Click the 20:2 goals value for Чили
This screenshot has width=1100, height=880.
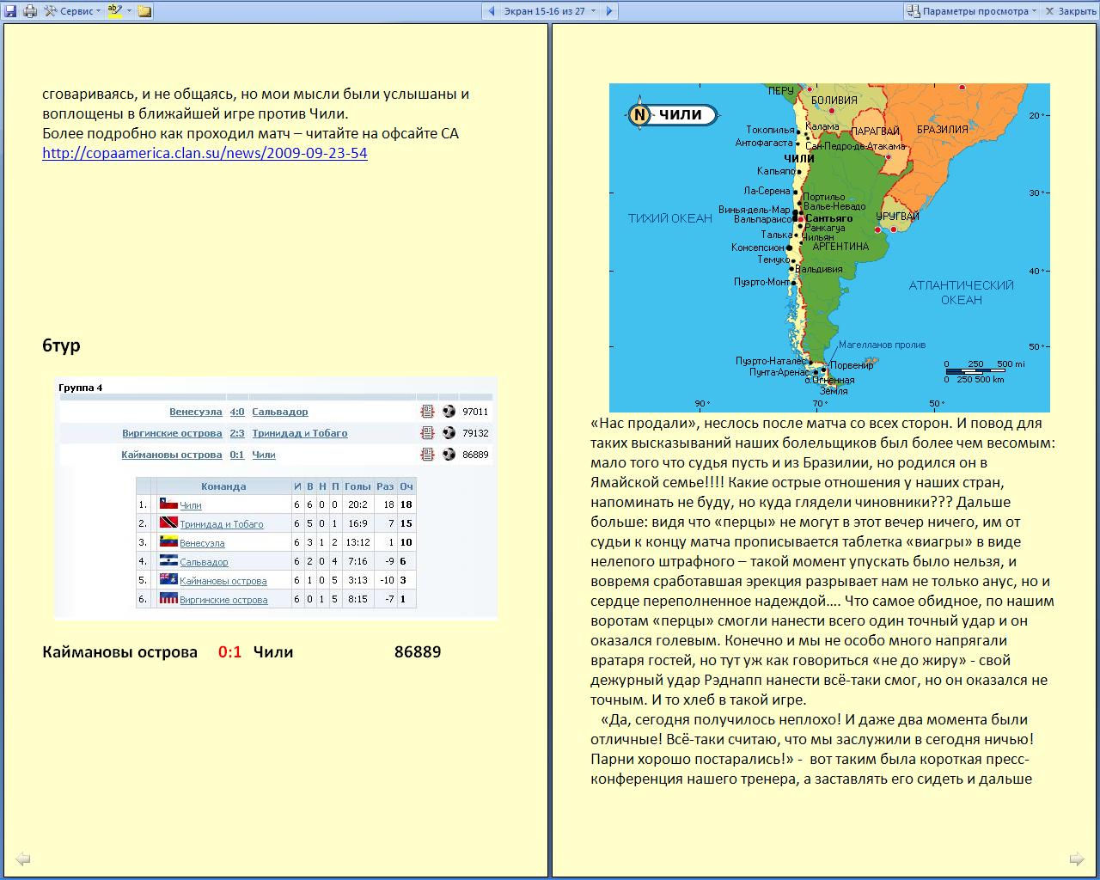357,505
